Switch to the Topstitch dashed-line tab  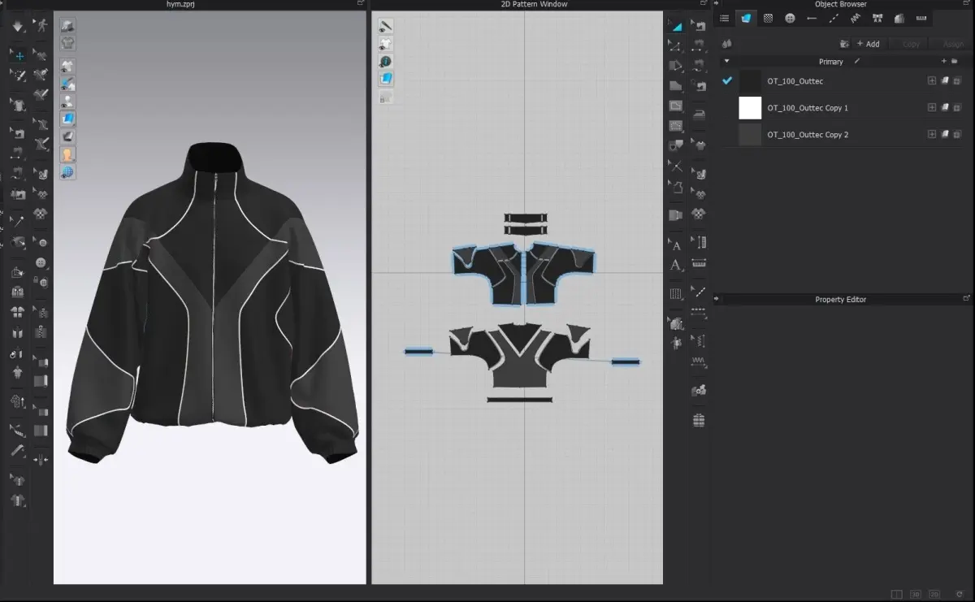click(x=834, y=19)
